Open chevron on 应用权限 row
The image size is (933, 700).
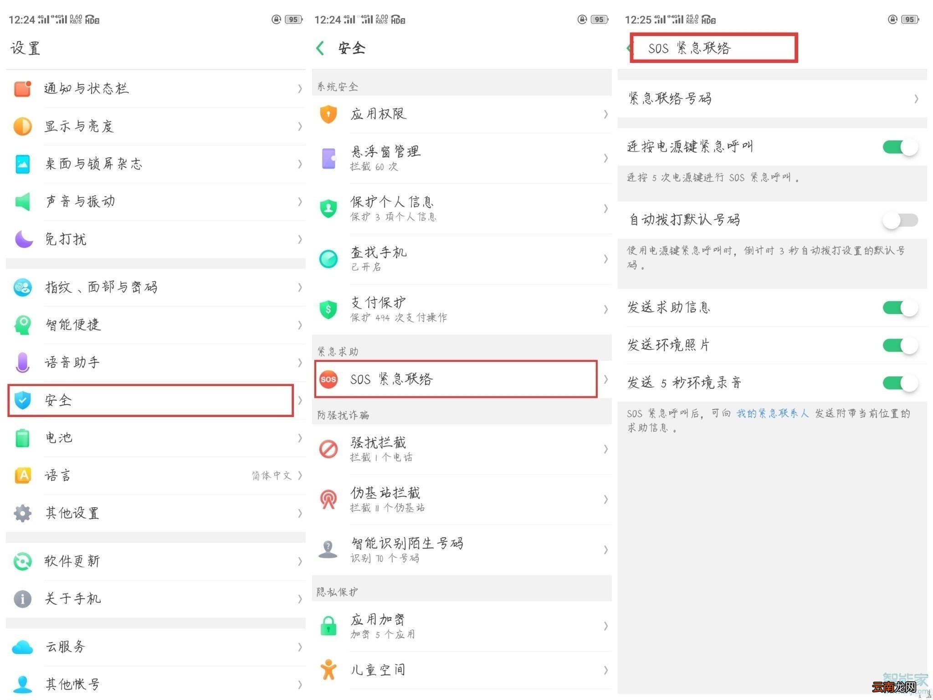(605, 114)
